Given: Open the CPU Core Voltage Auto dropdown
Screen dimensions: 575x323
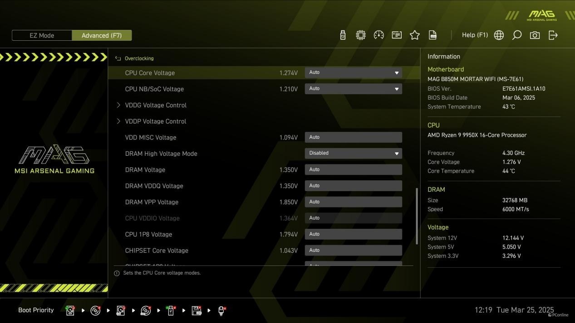Looking at the screenshot, I should click(353, 72).
